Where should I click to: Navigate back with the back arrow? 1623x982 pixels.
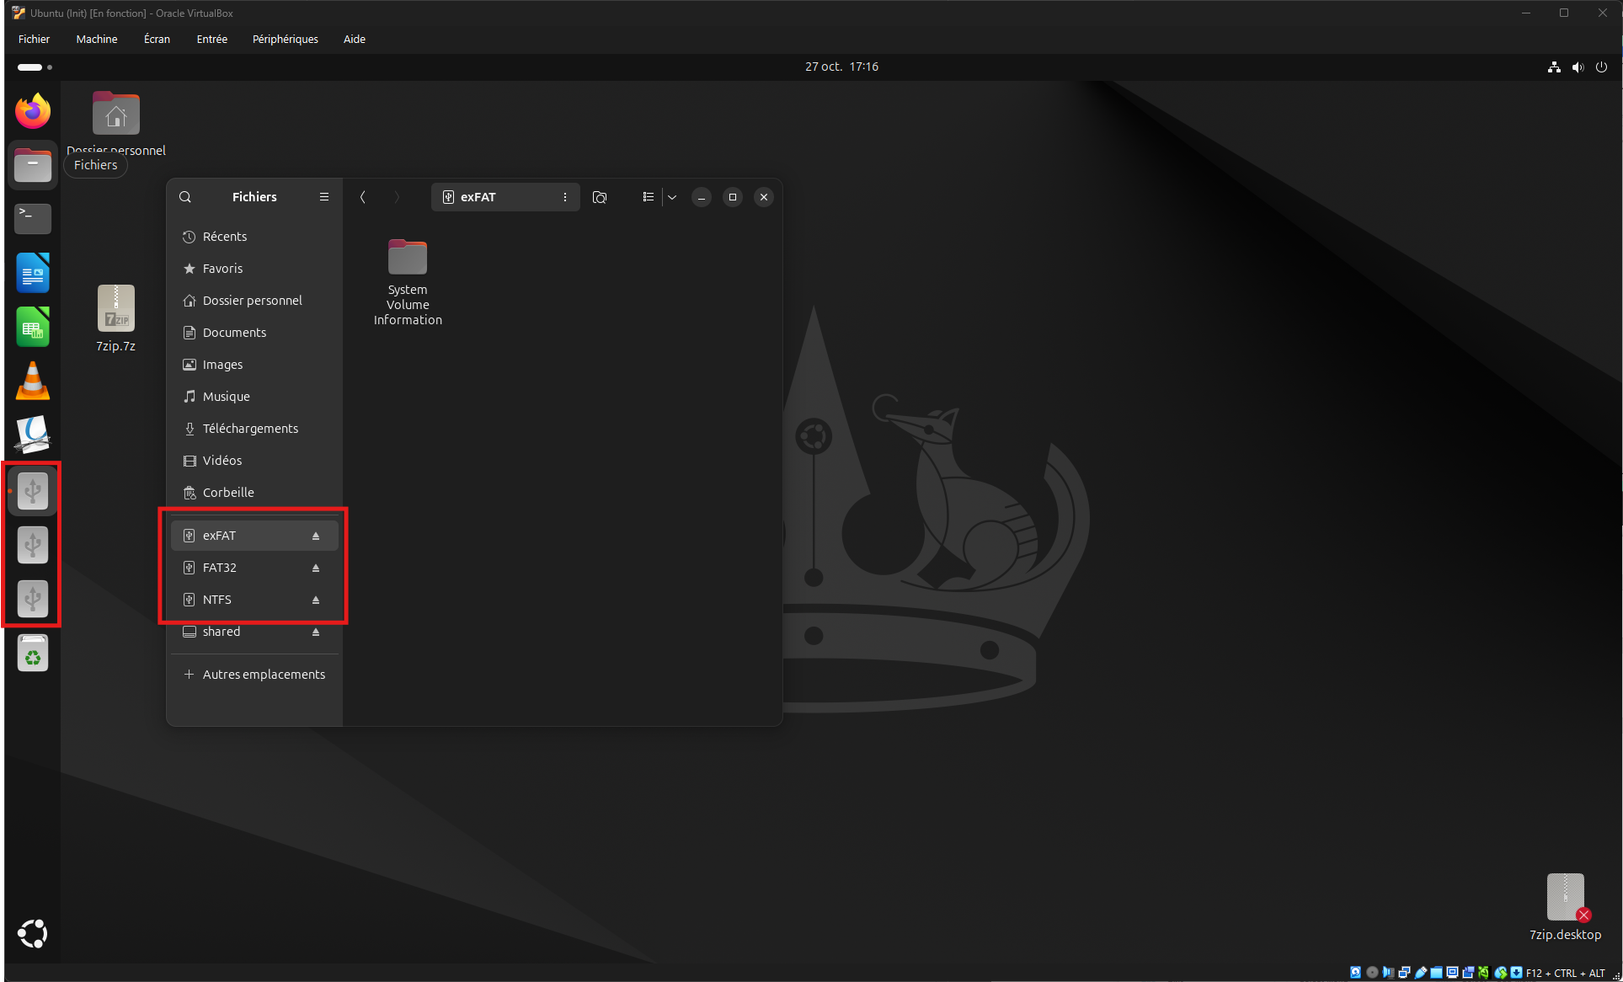coord(363,197)
